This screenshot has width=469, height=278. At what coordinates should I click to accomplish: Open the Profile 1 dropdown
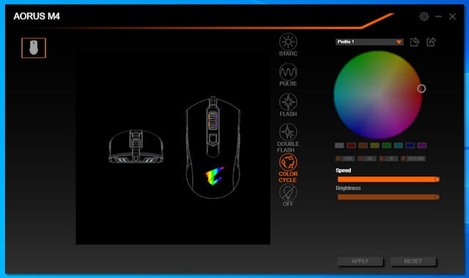pyautogui.click(x=369, y=42)
